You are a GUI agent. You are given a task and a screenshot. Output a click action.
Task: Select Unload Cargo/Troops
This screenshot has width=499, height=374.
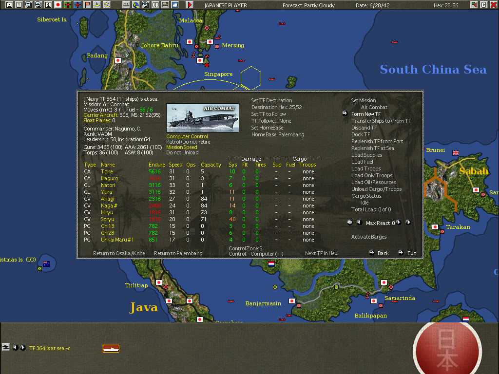[x=377, y=189]
